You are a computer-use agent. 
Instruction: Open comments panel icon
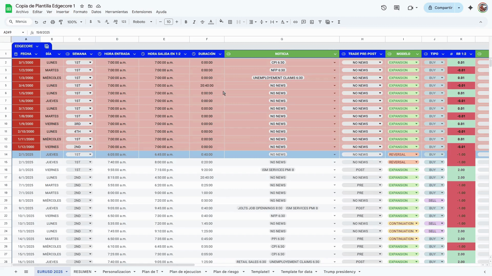coord(396,8)
